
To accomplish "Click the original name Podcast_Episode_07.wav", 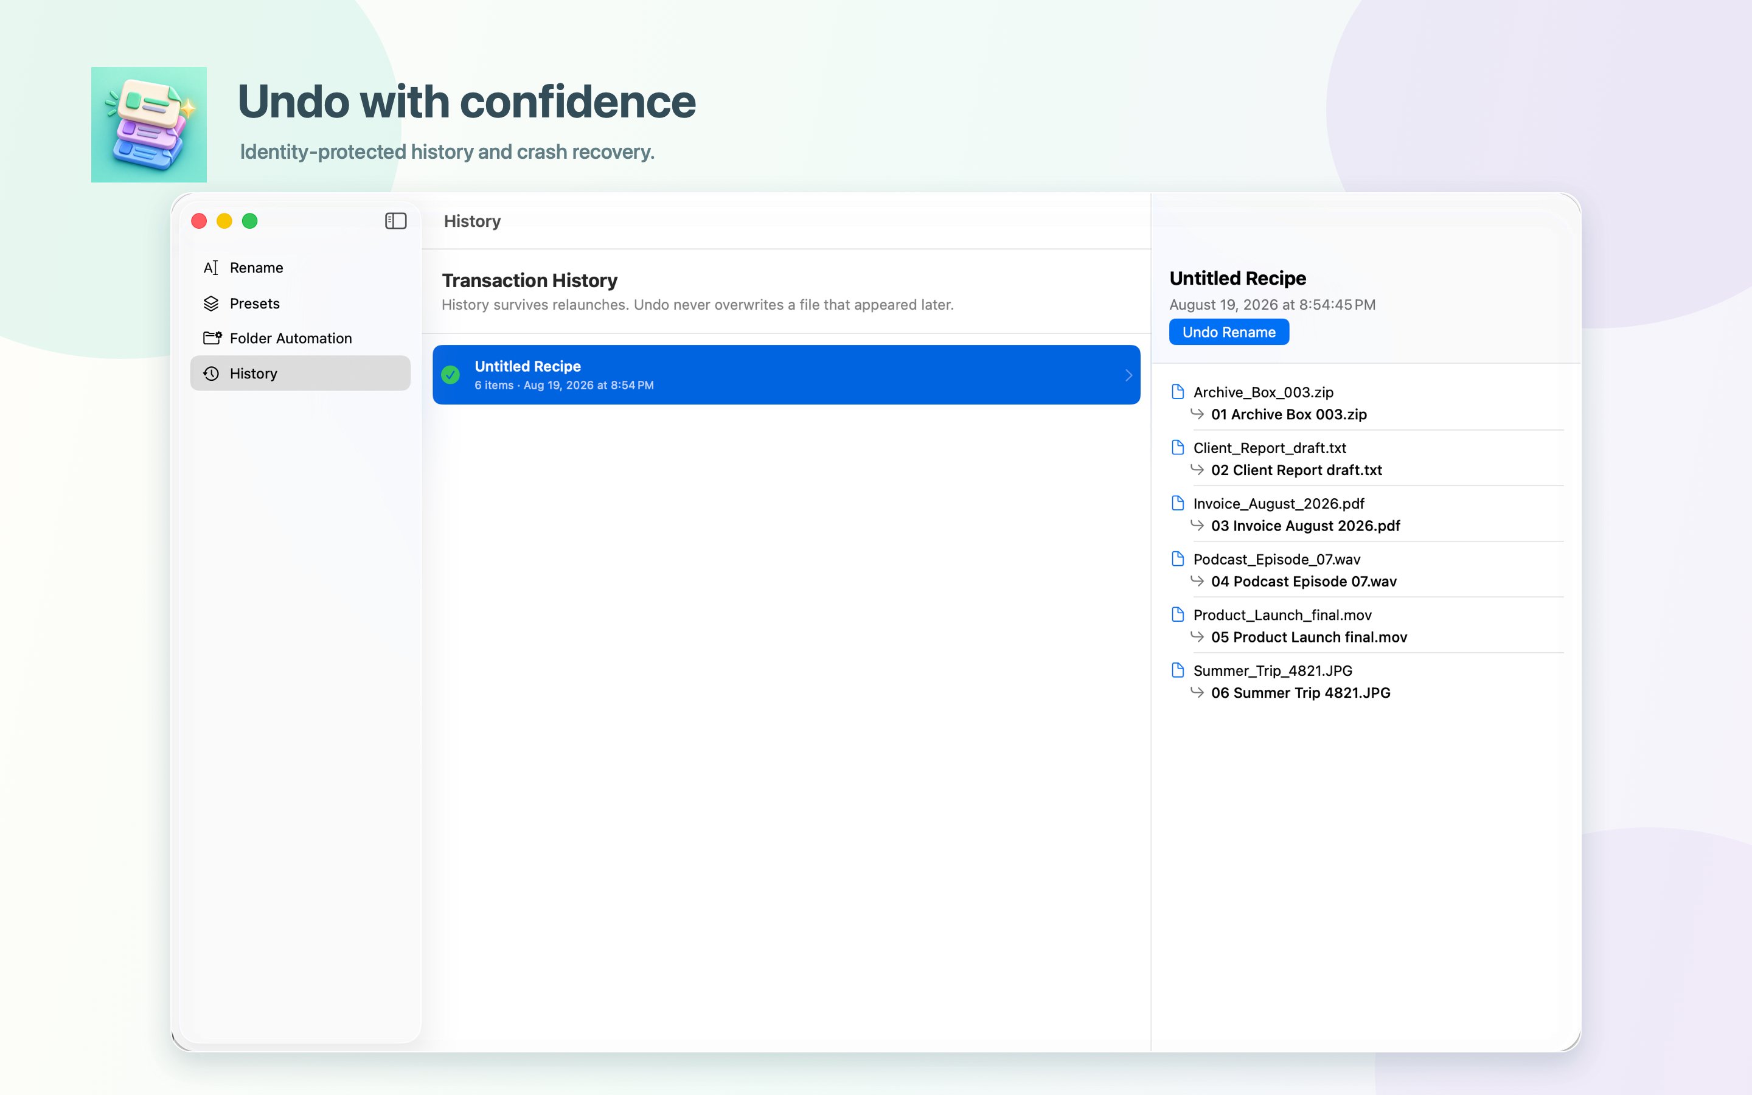I will (1277, 560).
